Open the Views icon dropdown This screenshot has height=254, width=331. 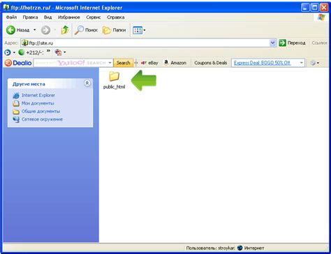point(139,30)
